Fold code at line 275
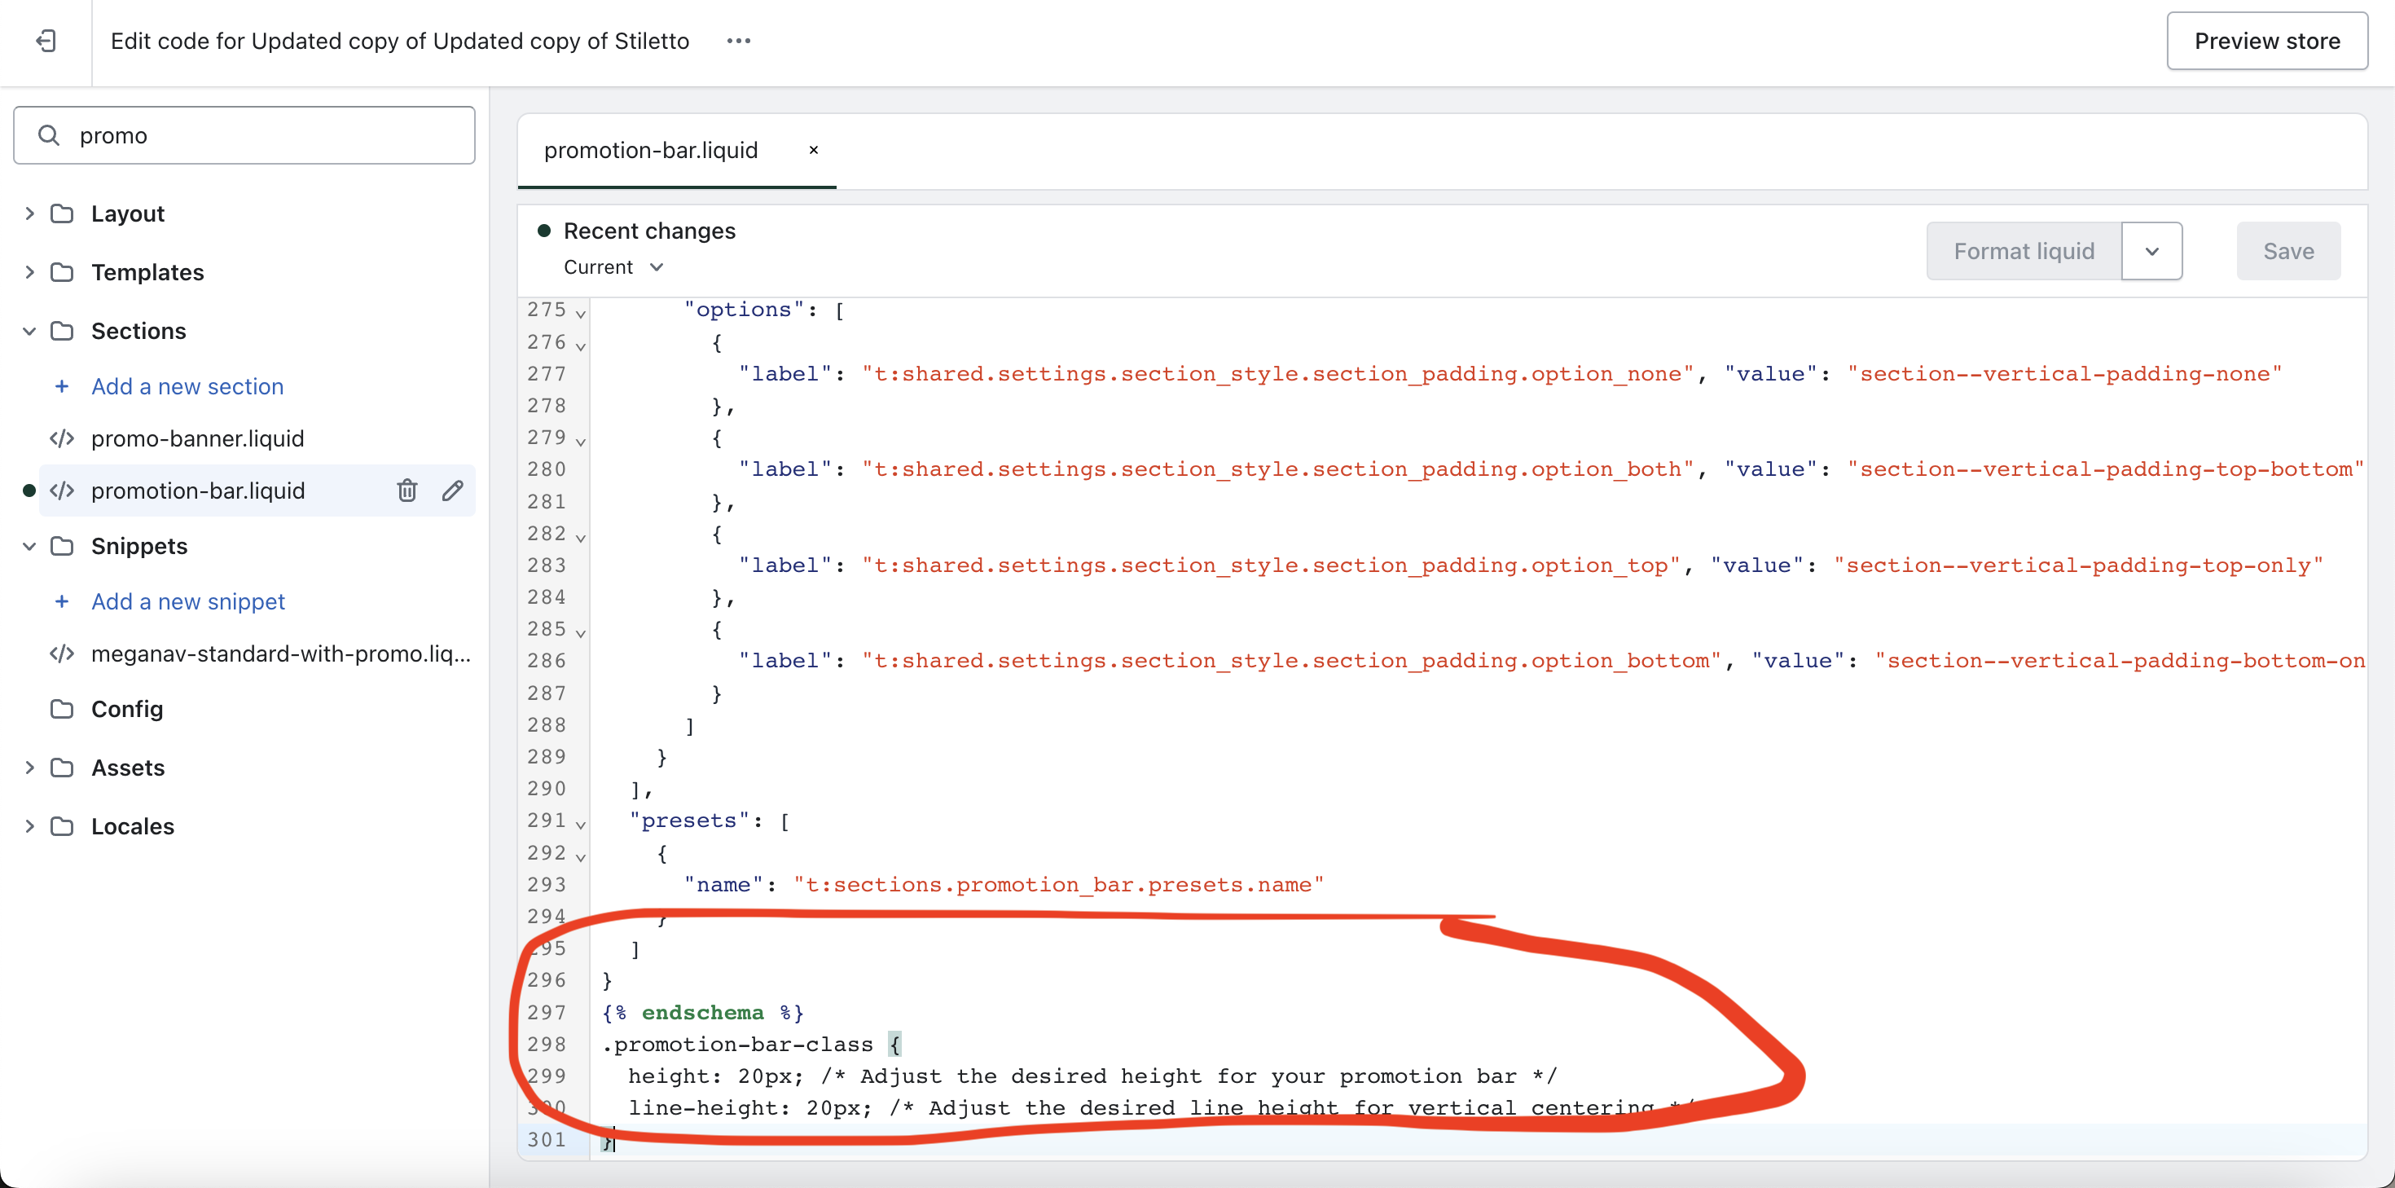 (581, 314)
